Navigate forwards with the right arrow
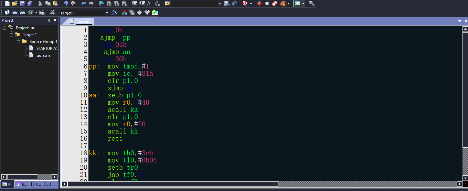 coord(91,3)
